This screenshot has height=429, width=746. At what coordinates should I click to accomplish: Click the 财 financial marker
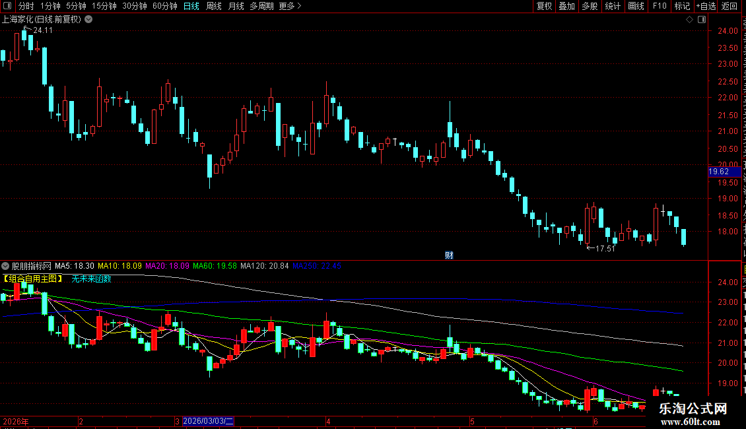(449, 255)
